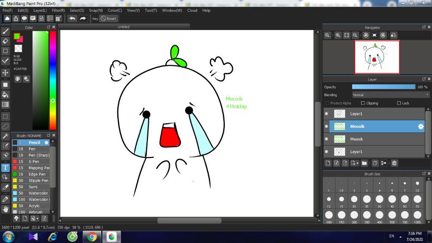Pick the Hand pan tool

click(5, 209)
